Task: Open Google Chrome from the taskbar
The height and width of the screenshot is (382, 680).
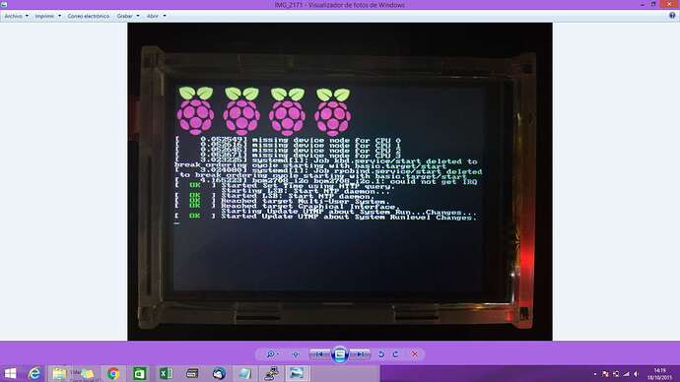Action: click(113, 373)
